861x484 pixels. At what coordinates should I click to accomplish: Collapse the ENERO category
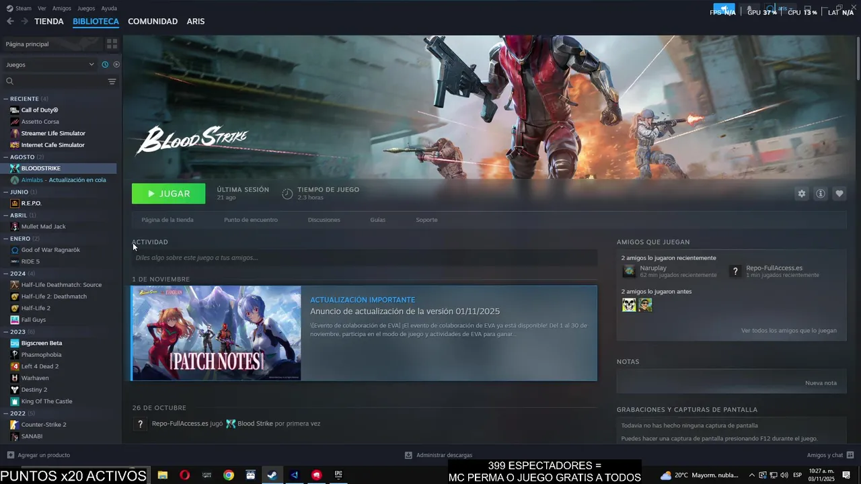click(5, 238)
